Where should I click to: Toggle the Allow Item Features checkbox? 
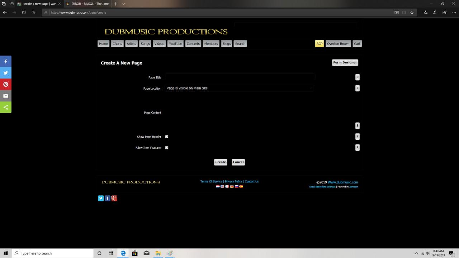167,148
